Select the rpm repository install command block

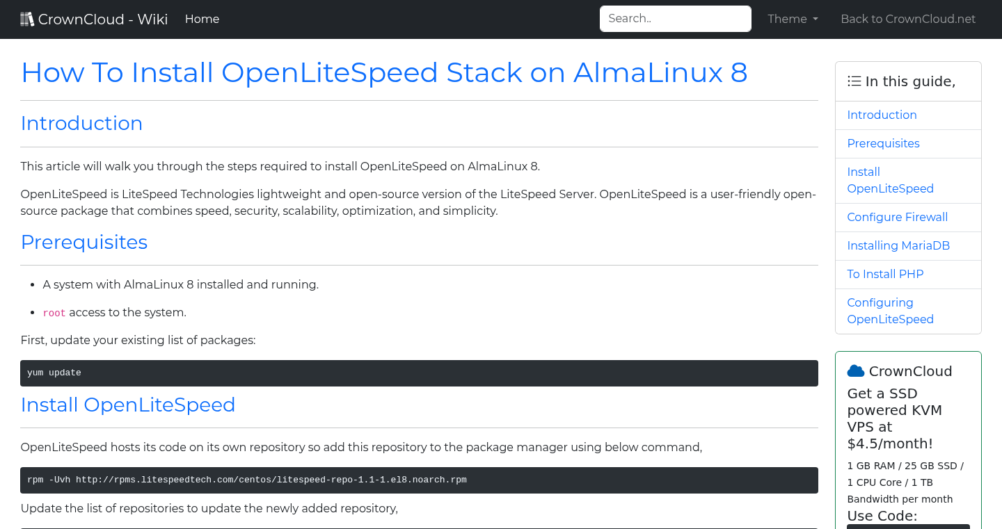coord(417,480)
